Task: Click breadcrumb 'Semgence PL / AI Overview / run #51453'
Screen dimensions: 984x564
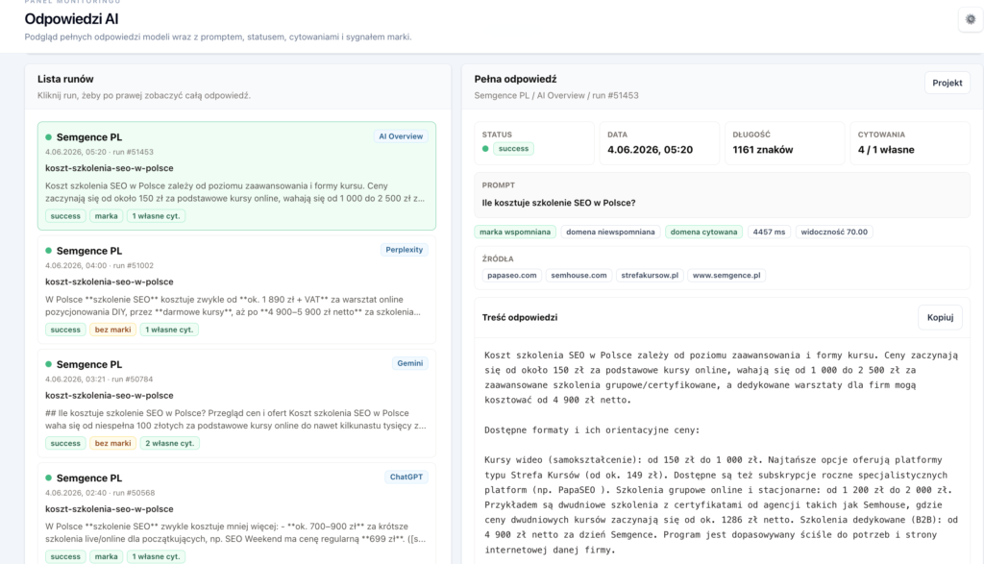Action: coord(556,95)
